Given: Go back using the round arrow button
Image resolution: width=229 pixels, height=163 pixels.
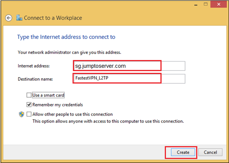Looking at the screenshot, I should point(8,18).
